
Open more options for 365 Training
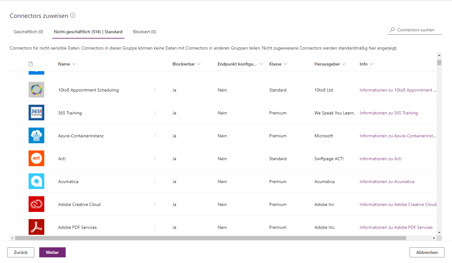155,113
